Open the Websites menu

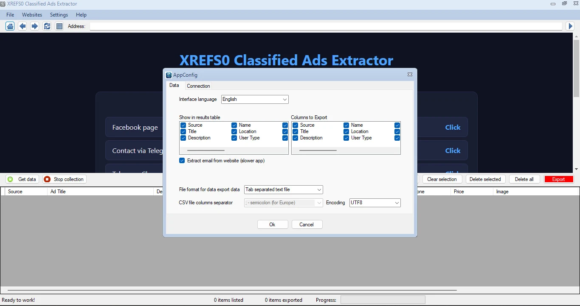pyautogui.click(x=32, y=15)
